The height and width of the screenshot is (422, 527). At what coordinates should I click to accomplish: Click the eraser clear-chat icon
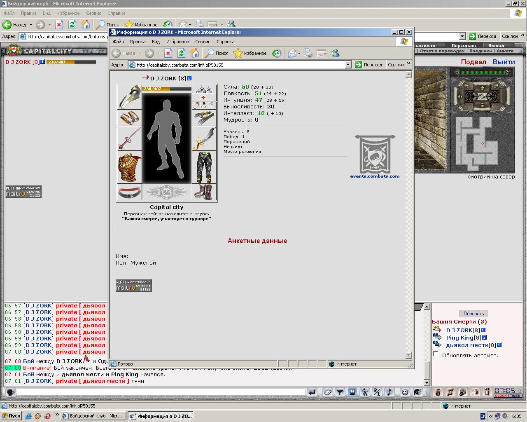327,392
